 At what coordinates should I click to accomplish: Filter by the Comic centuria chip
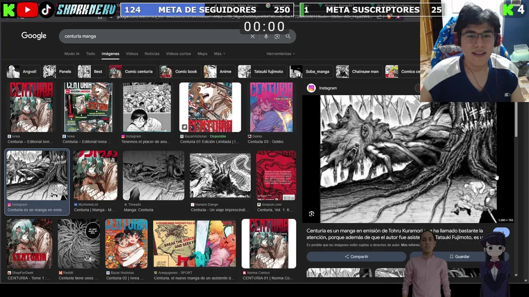pyautogui.click(x=132, y=71)
